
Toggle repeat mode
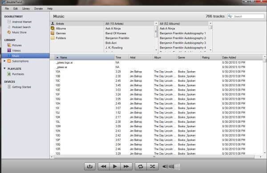[141, 166]
